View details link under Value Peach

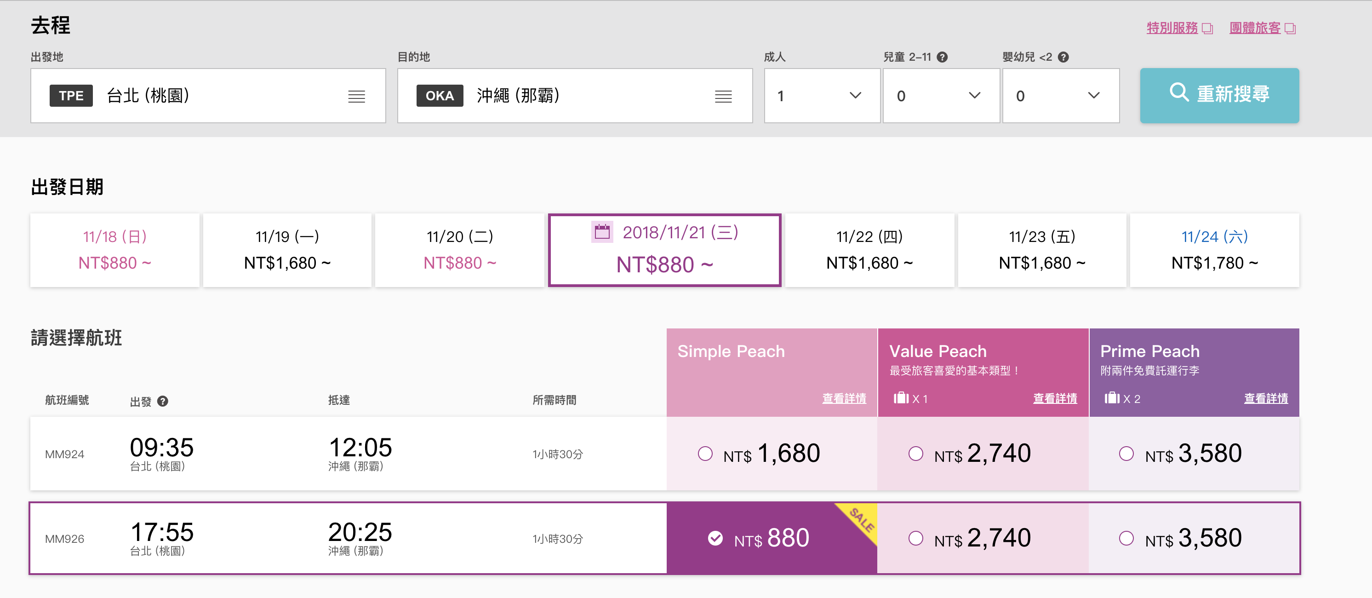click(x=1055, y=398)
